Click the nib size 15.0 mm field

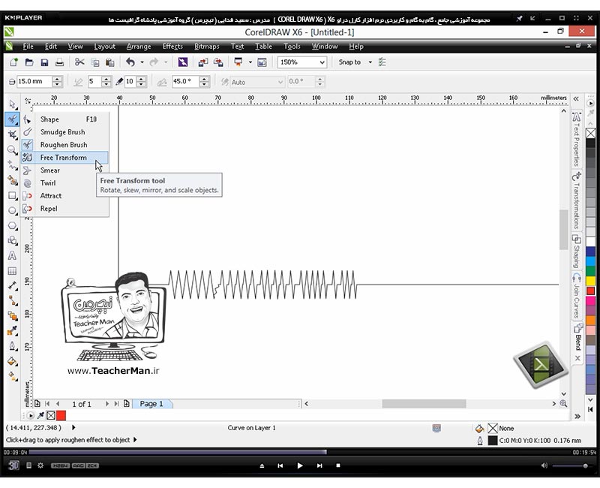click(34, 82)
